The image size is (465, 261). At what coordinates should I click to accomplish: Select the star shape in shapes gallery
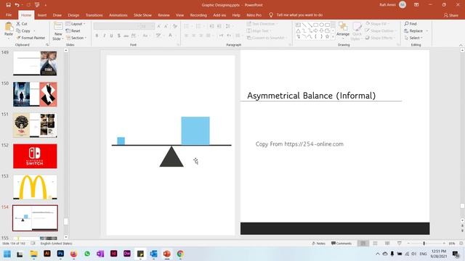coord(327,36)
